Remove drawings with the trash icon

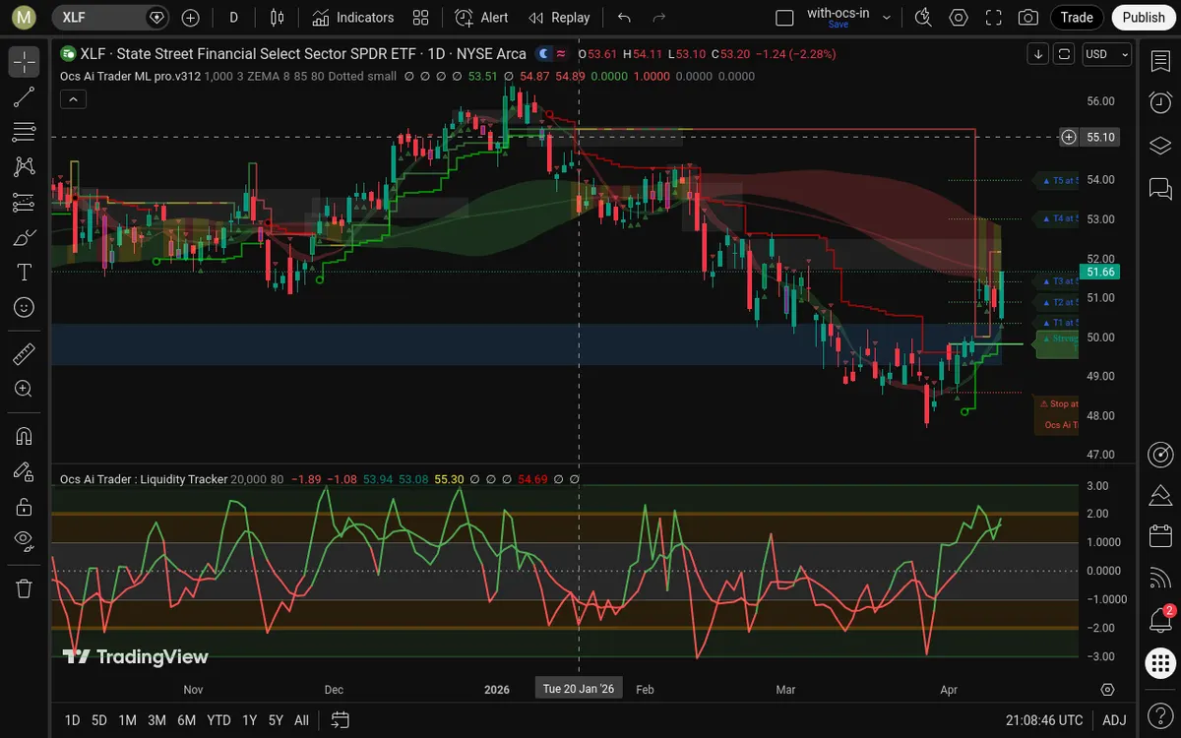tap(25, 588)
